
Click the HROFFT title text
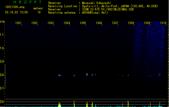point(27,2)
